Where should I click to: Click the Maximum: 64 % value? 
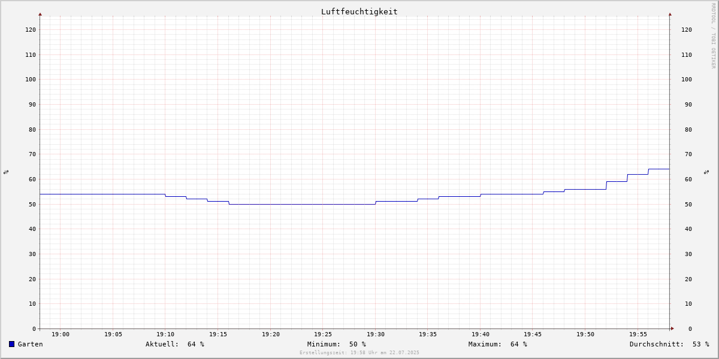coord(498,344)
